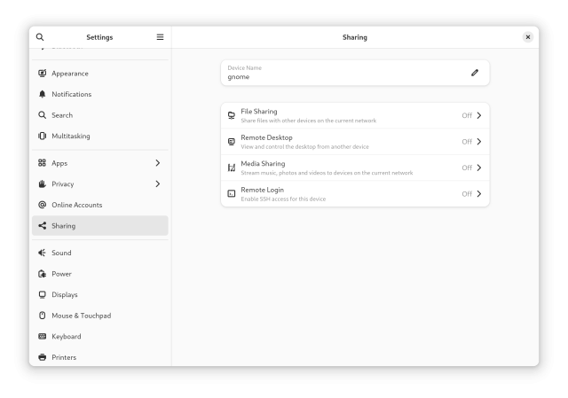Open the hamburger main menu
This screenshot has width=568, height=398.
click(x=160, y=37)
